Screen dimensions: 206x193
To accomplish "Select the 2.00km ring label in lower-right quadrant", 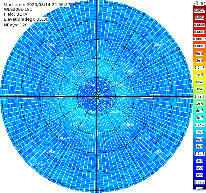I will click(x=130, y=125).
